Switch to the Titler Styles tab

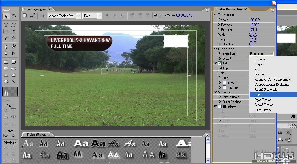tap(36, 135)
